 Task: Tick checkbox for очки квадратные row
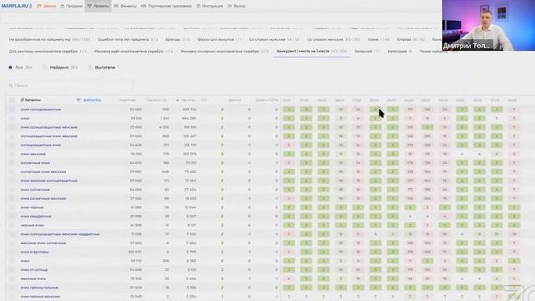coord(12,216)
